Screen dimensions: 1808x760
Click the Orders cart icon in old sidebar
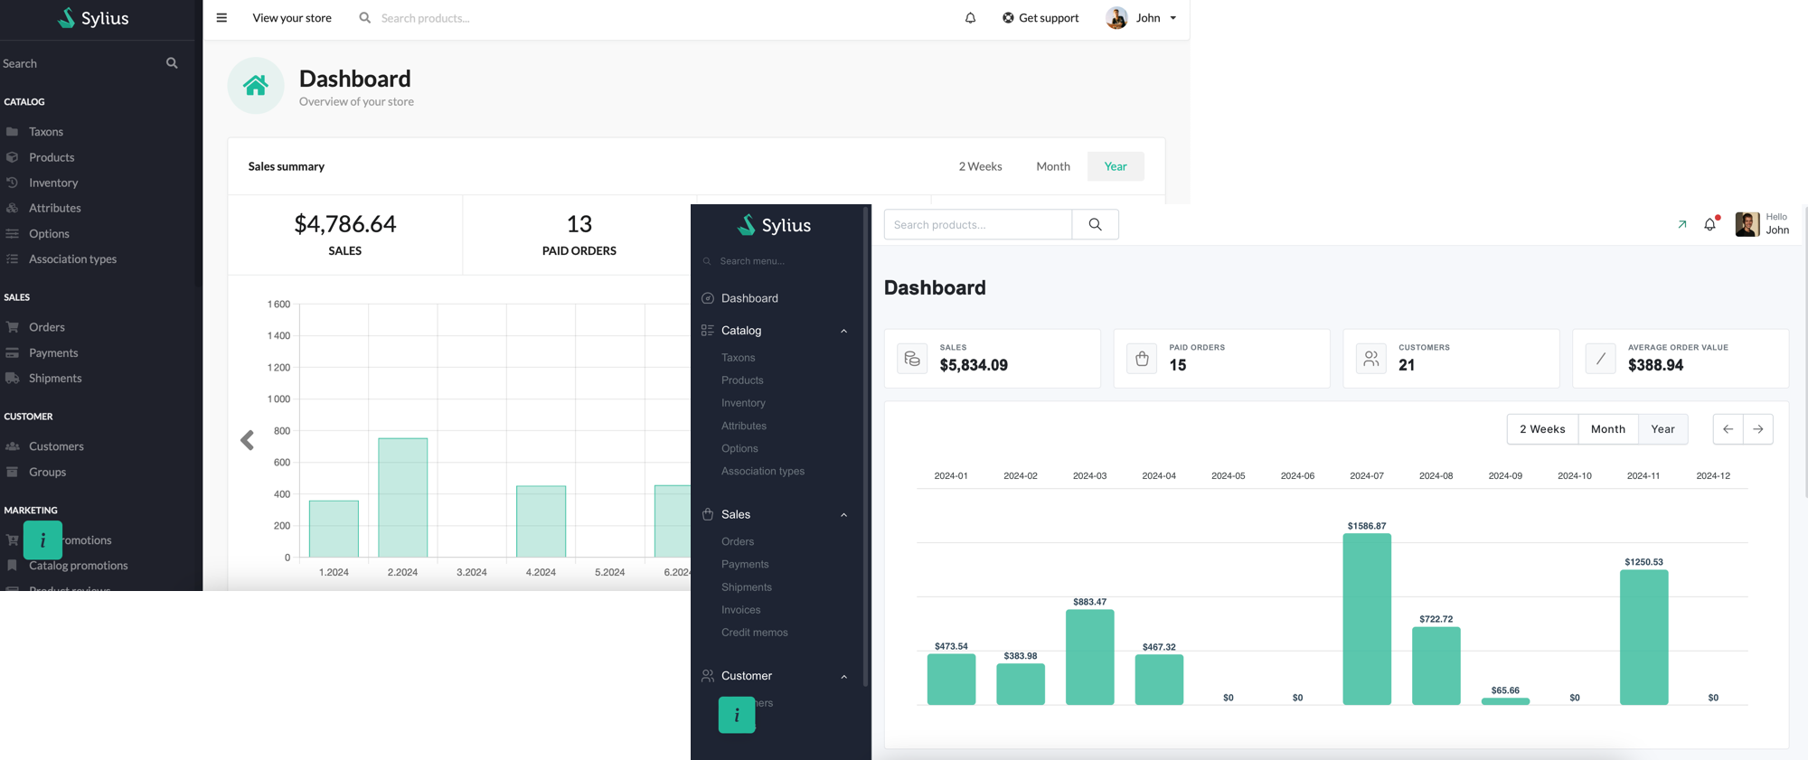point(13,327)
